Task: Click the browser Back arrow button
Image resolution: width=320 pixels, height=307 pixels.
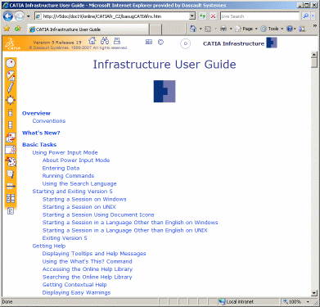Action: pos(8,16)
